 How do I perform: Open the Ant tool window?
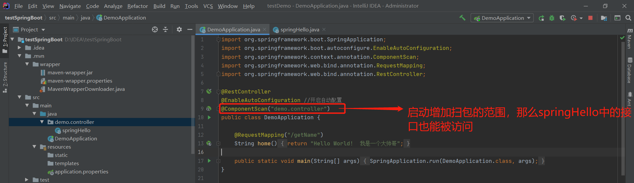point(630,99)
